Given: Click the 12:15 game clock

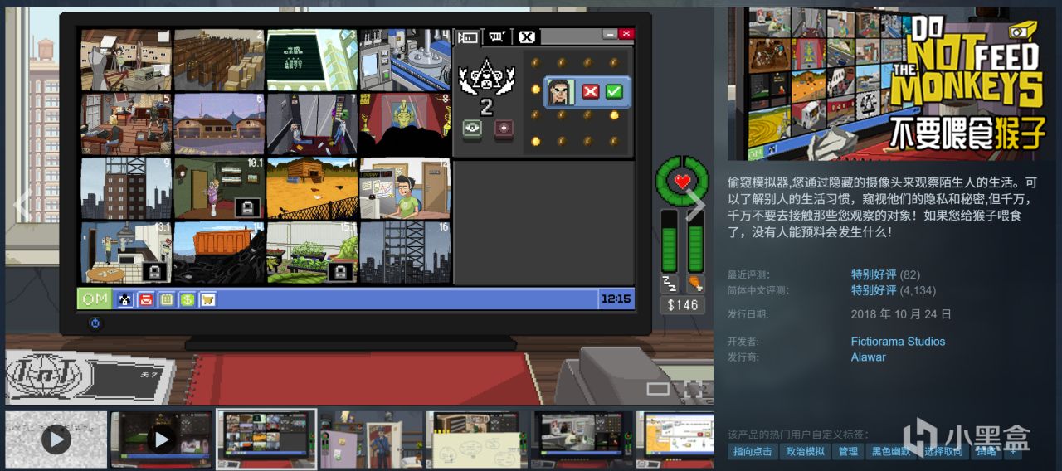Looking at the screenshot, I should coord(616,299).
